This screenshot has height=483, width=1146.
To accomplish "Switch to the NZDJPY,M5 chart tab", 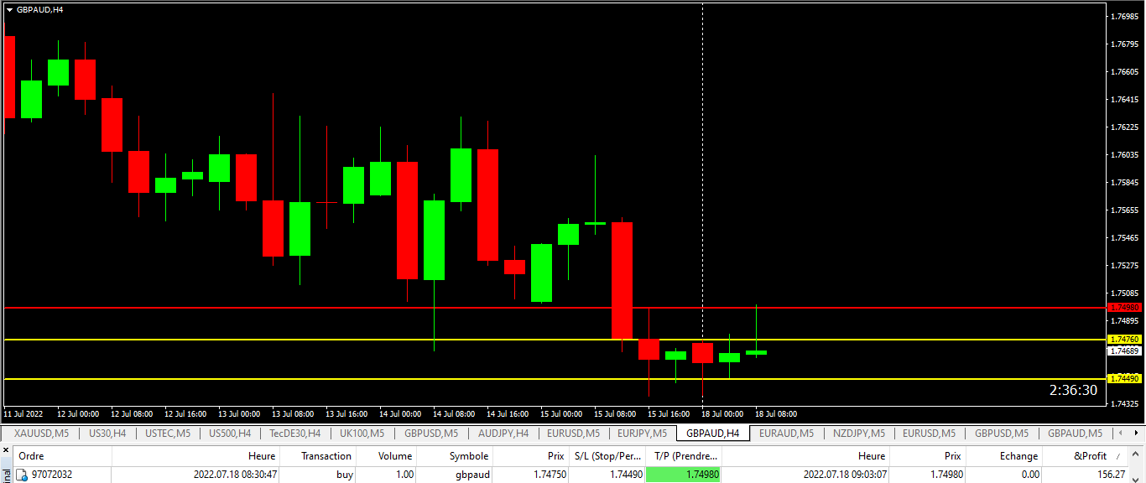I will (858, 434).
